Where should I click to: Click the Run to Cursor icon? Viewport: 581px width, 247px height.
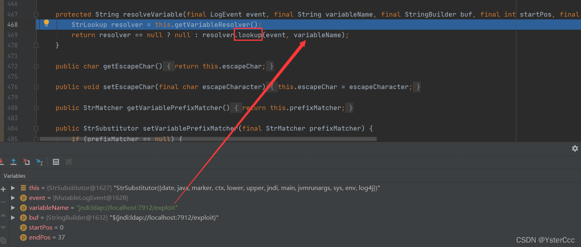[40, 161]
